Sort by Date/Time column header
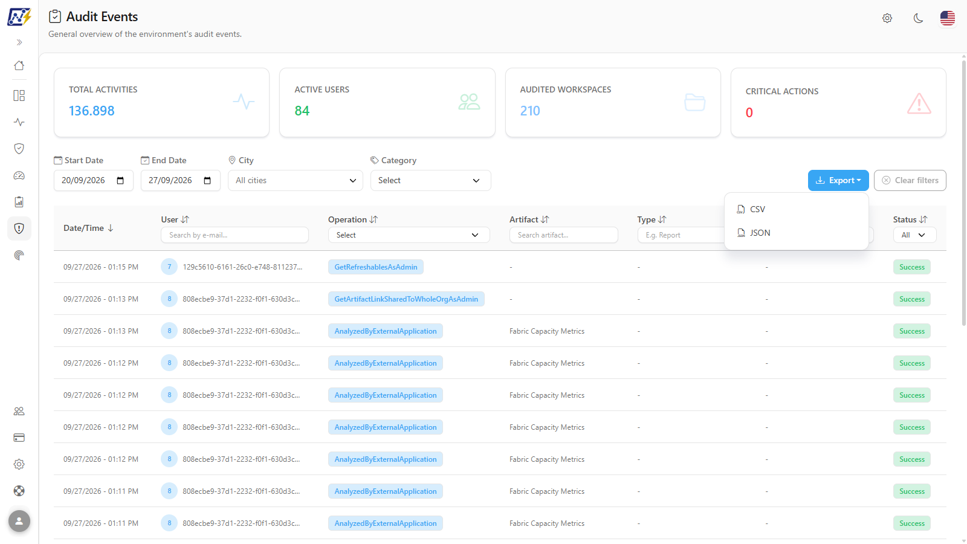 [x=88, y=228]
